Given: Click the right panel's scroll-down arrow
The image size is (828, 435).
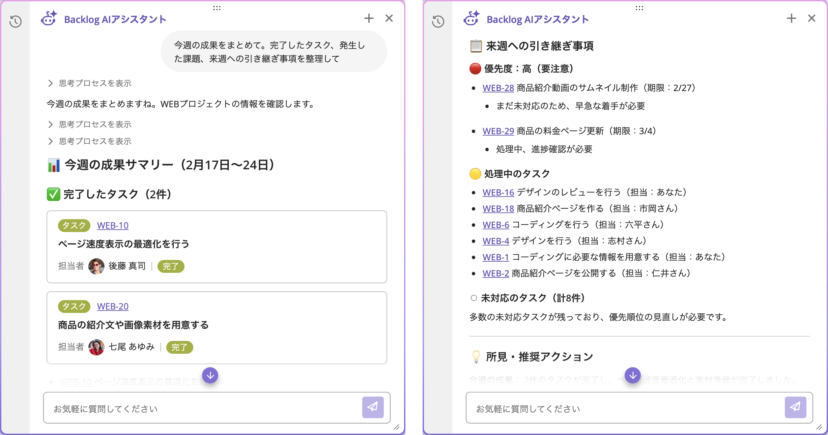Looking at the screenshot, I should [633, 375].
